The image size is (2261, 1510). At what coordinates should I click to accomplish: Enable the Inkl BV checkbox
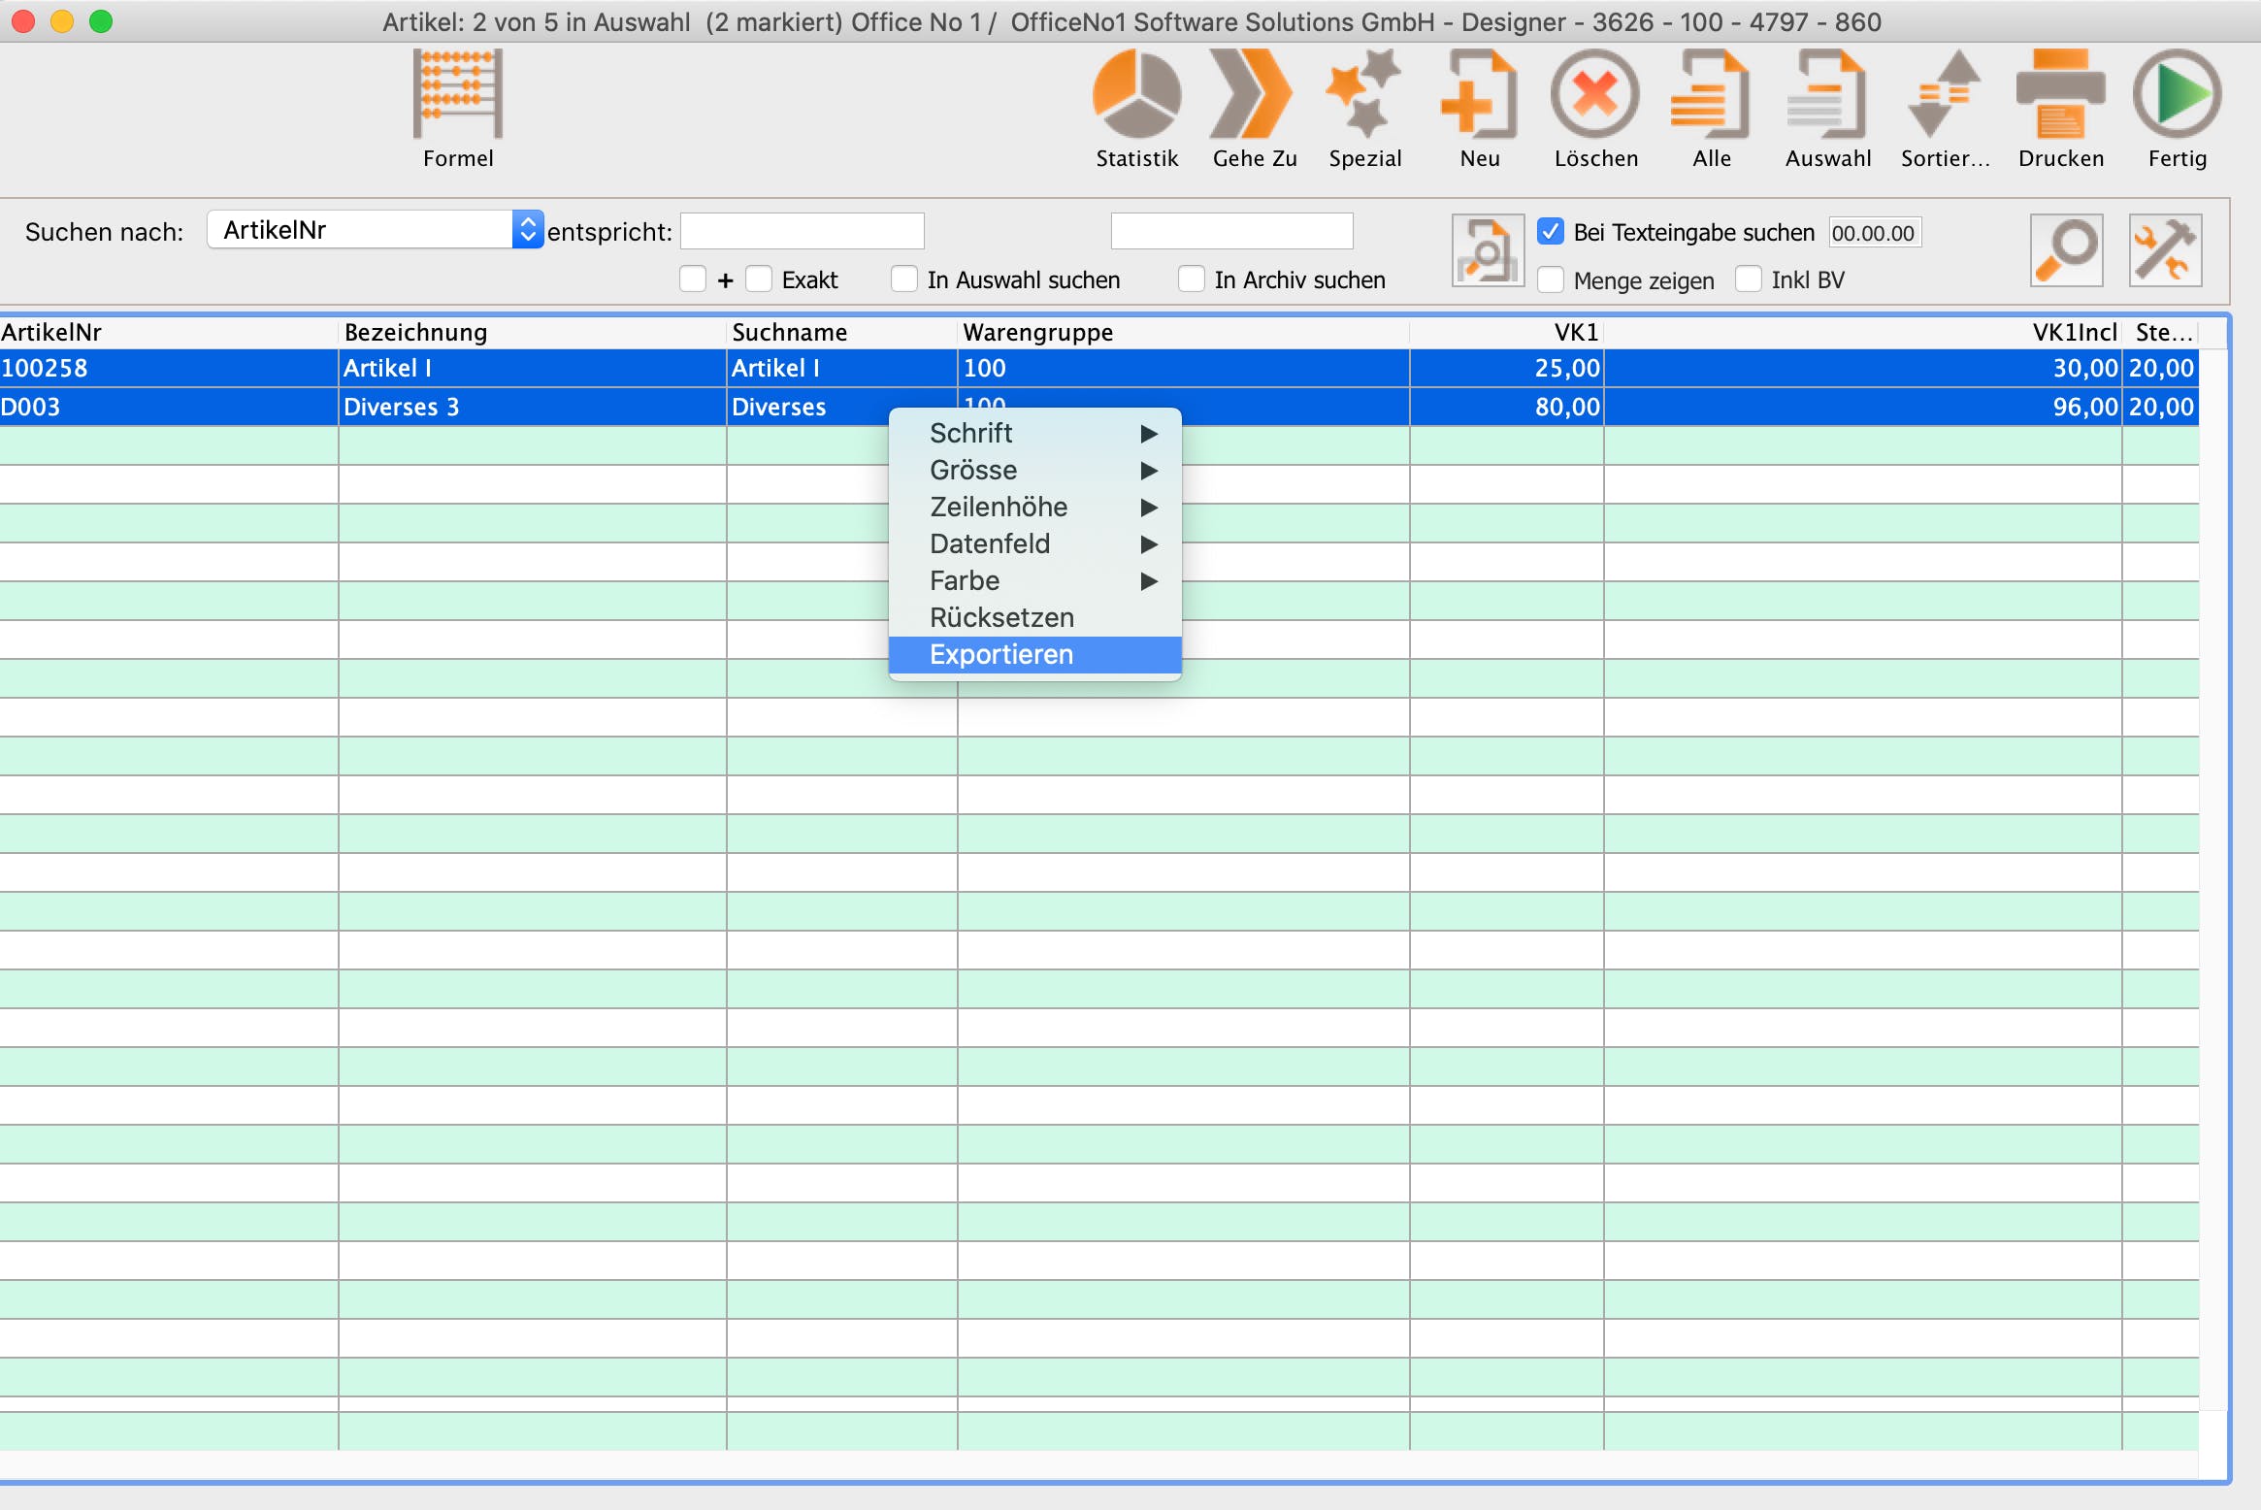1749,279
